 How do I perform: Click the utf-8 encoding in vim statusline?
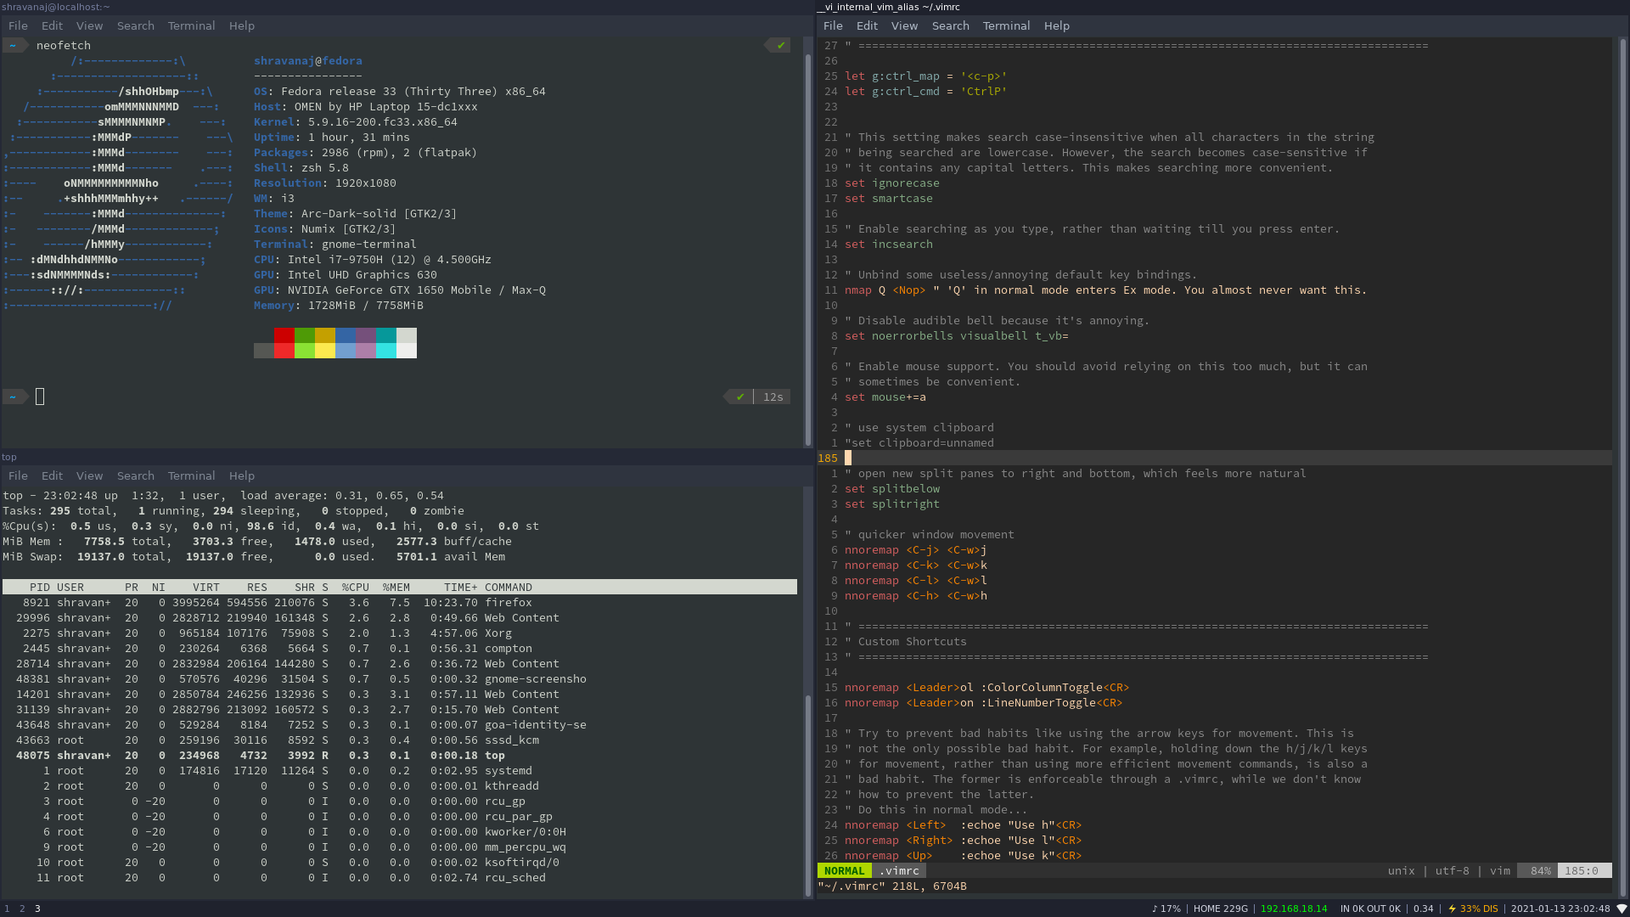1453,871
